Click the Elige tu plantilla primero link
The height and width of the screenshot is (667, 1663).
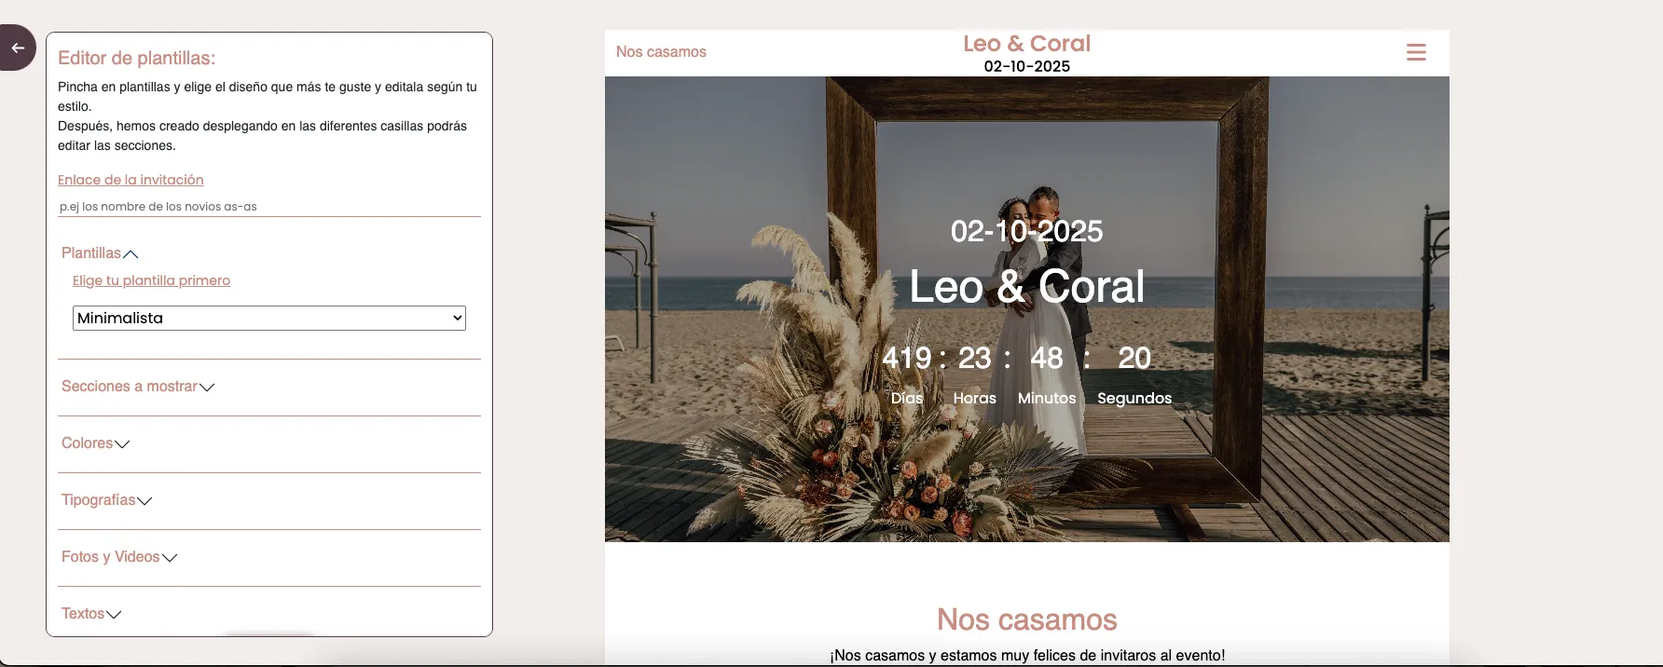151,280
